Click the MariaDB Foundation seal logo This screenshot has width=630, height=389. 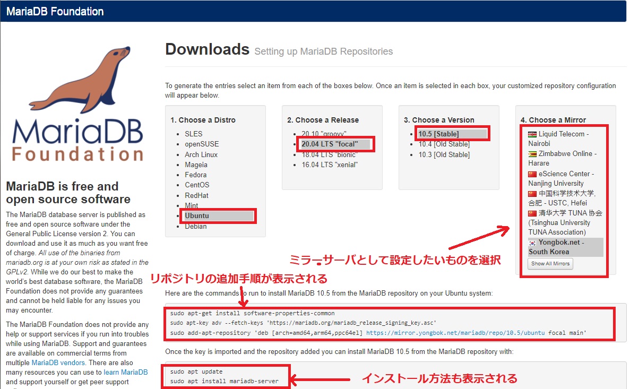click(78, 103)
